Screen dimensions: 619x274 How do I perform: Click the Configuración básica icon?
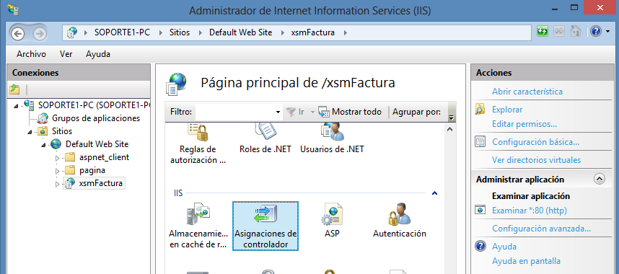pos(480,142)
